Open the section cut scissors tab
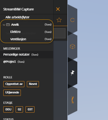Image resolution: width=108 pixels, height=120 pixels. (x=73, y=100)
